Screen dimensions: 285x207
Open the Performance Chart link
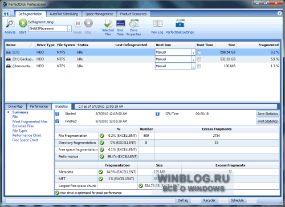(27, 135)
